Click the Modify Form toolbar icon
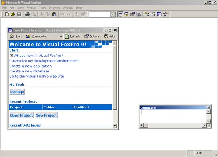This screenshot has width=218, height=157. coord(83,14)
